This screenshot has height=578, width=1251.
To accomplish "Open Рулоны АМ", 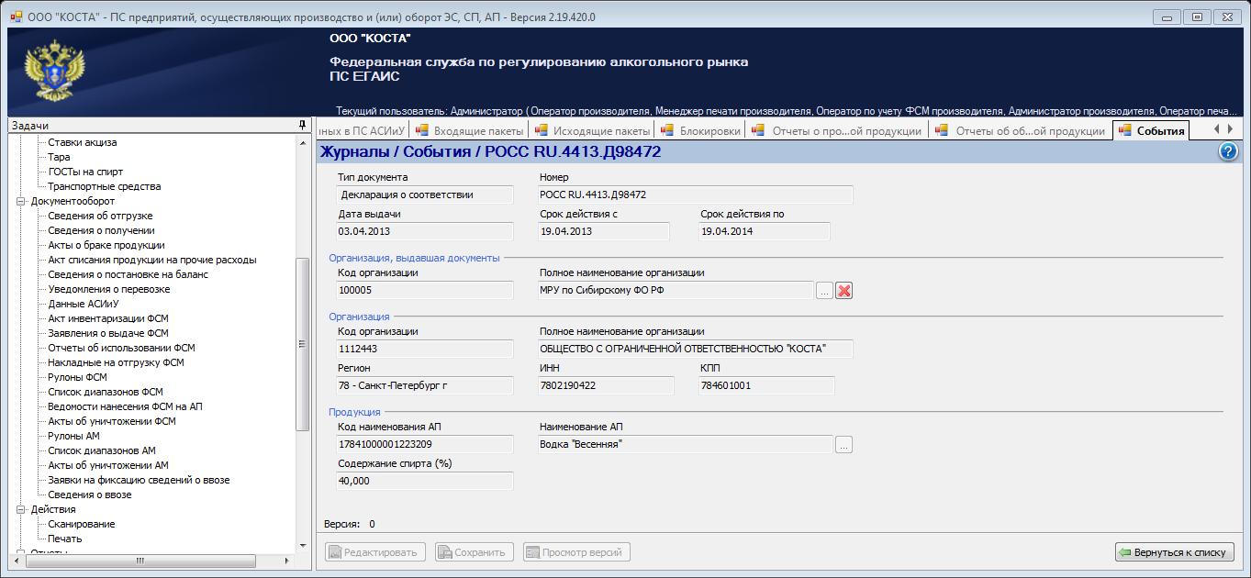I will click(x=74, y=436).
